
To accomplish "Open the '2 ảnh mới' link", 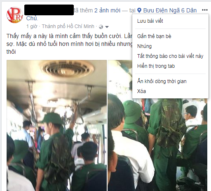I will click(107, 10).
